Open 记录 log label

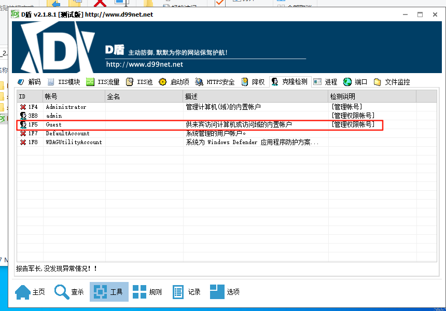pos(194,292)
